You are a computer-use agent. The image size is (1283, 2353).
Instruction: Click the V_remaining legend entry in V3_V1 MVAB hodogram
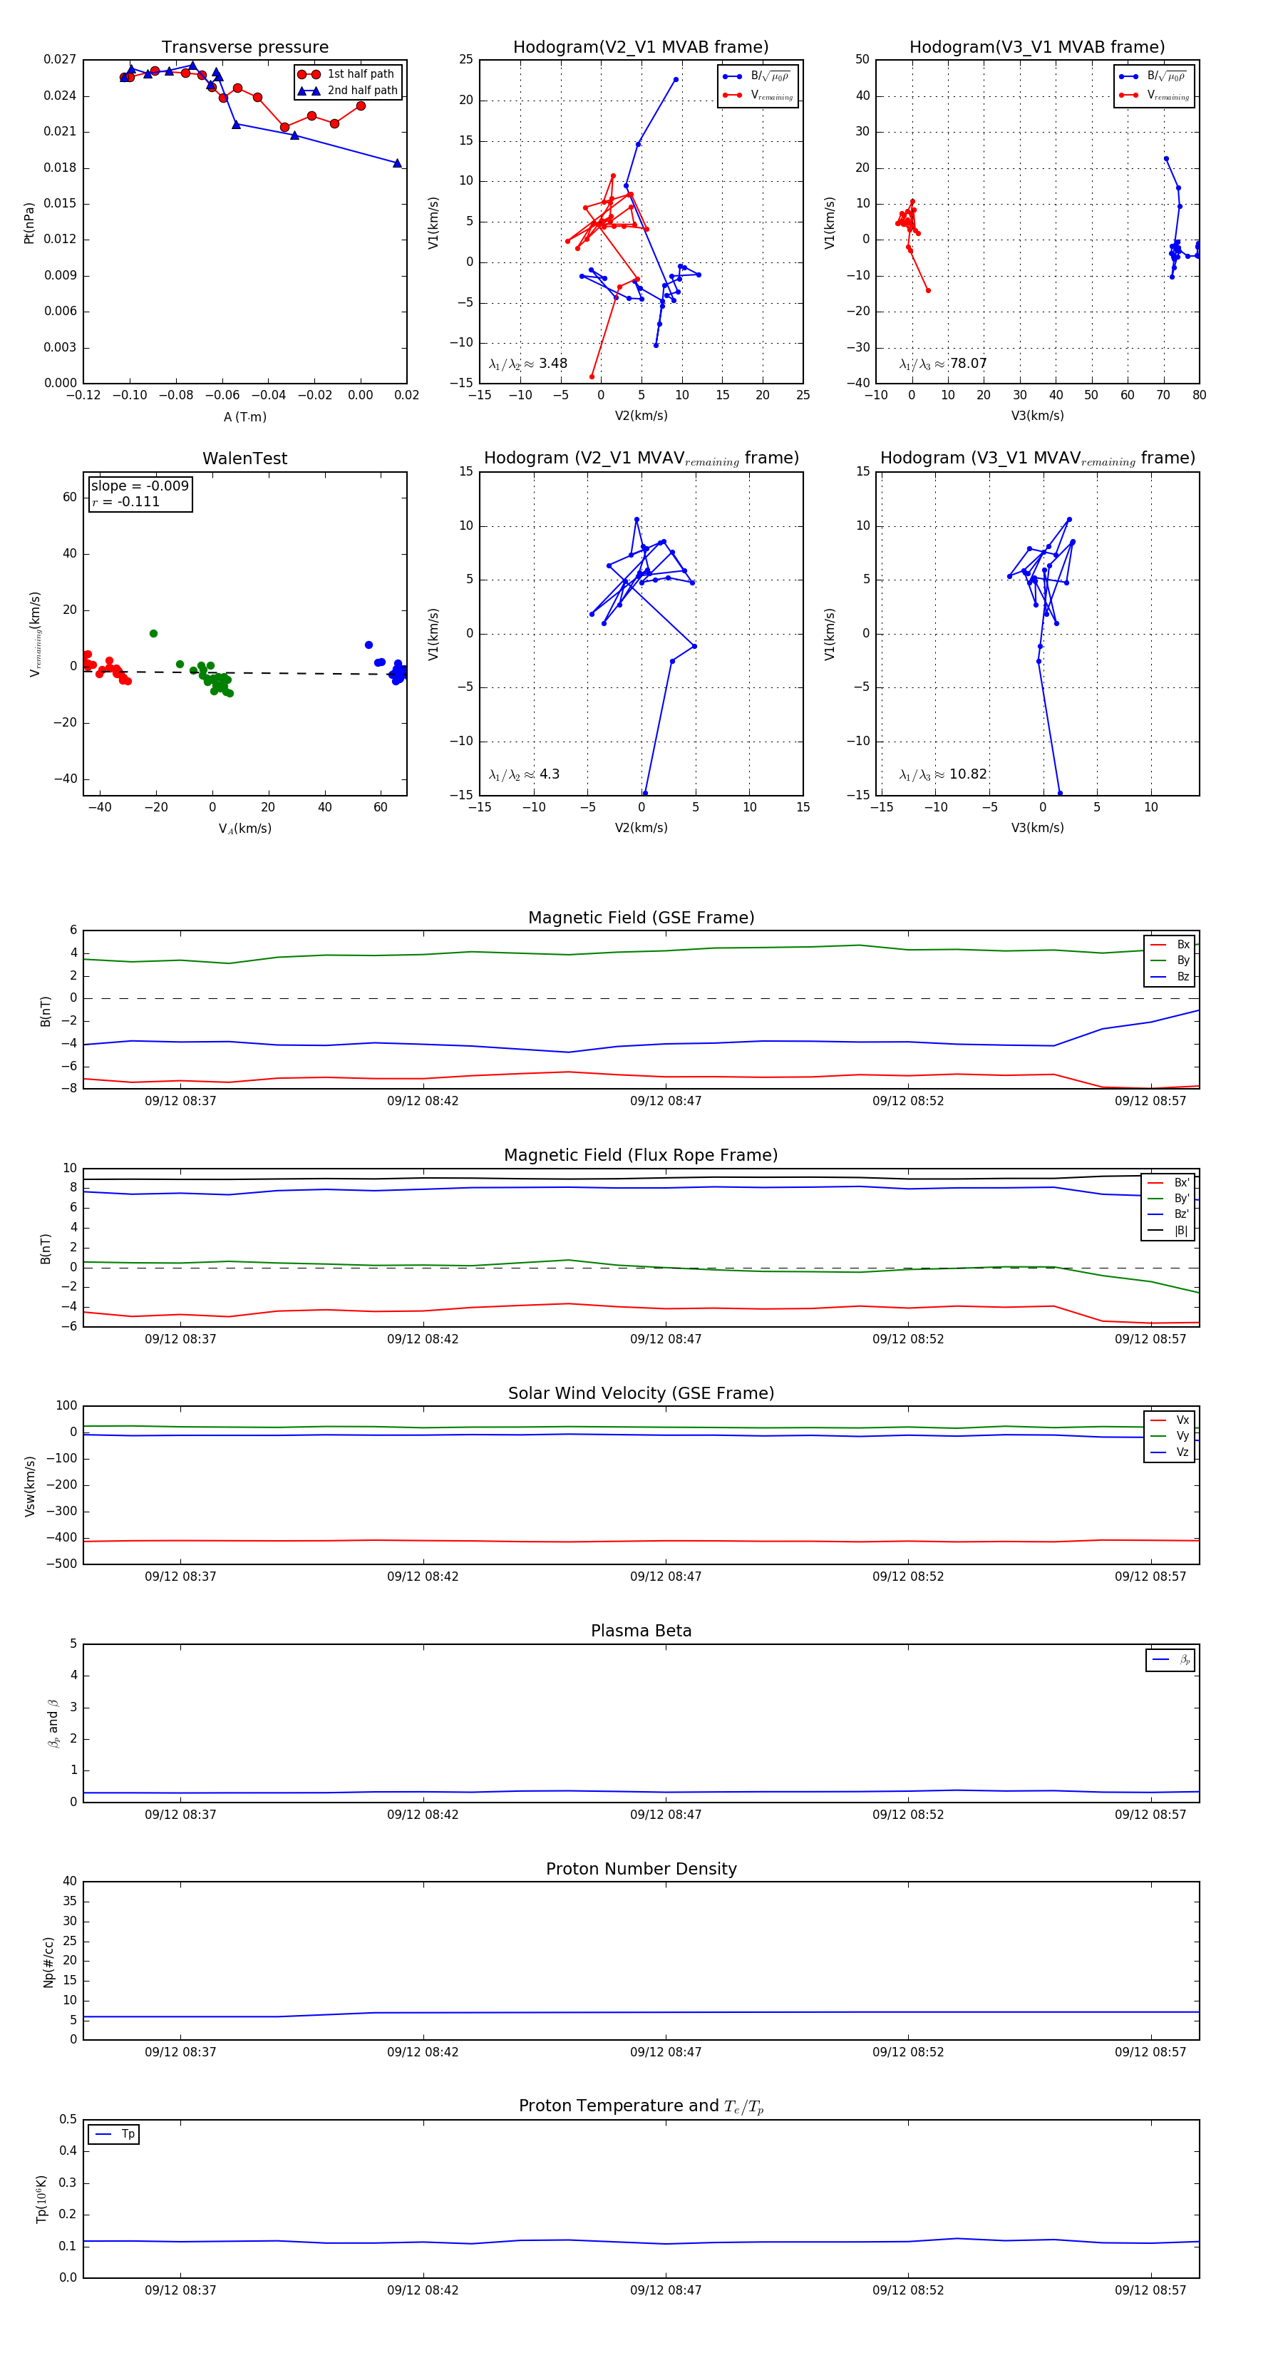[1154, 95]
